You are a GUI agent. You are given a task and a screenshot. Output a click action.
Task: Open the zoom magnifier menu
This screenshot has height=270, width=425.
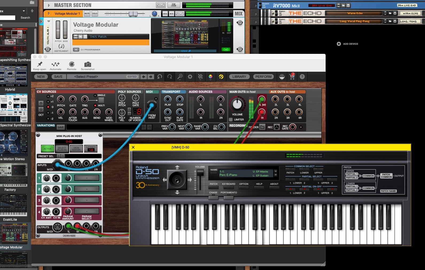click(180, 77)
